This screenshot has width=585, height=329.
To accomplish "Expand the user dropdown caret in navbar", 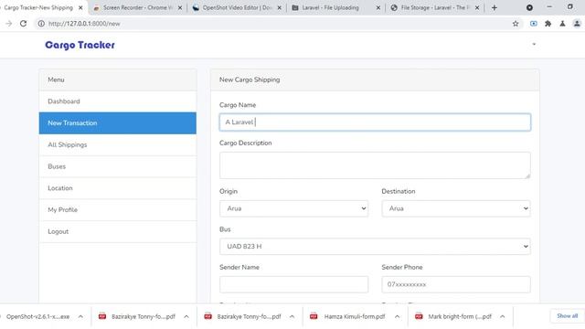I will [534, 44].
